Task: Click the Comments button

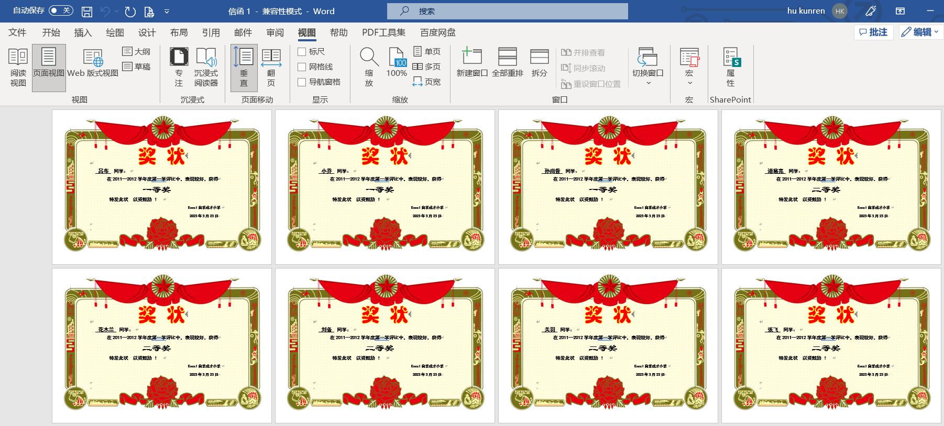Action: [873, 32]
